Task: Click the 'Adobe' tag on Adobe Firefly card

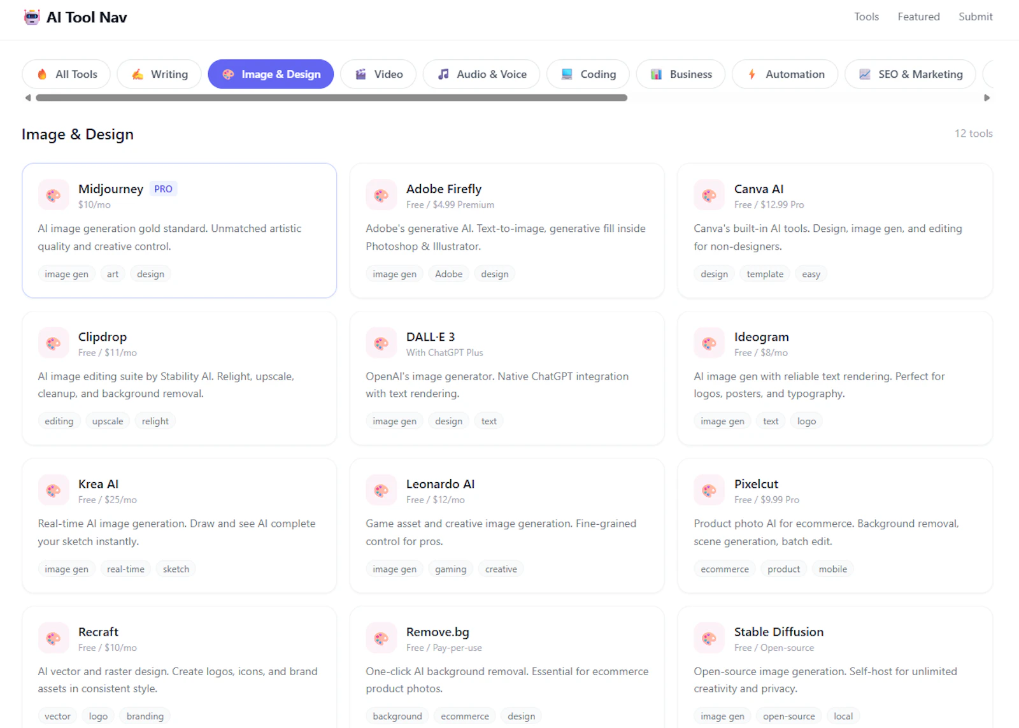Action: pos(449,274)
